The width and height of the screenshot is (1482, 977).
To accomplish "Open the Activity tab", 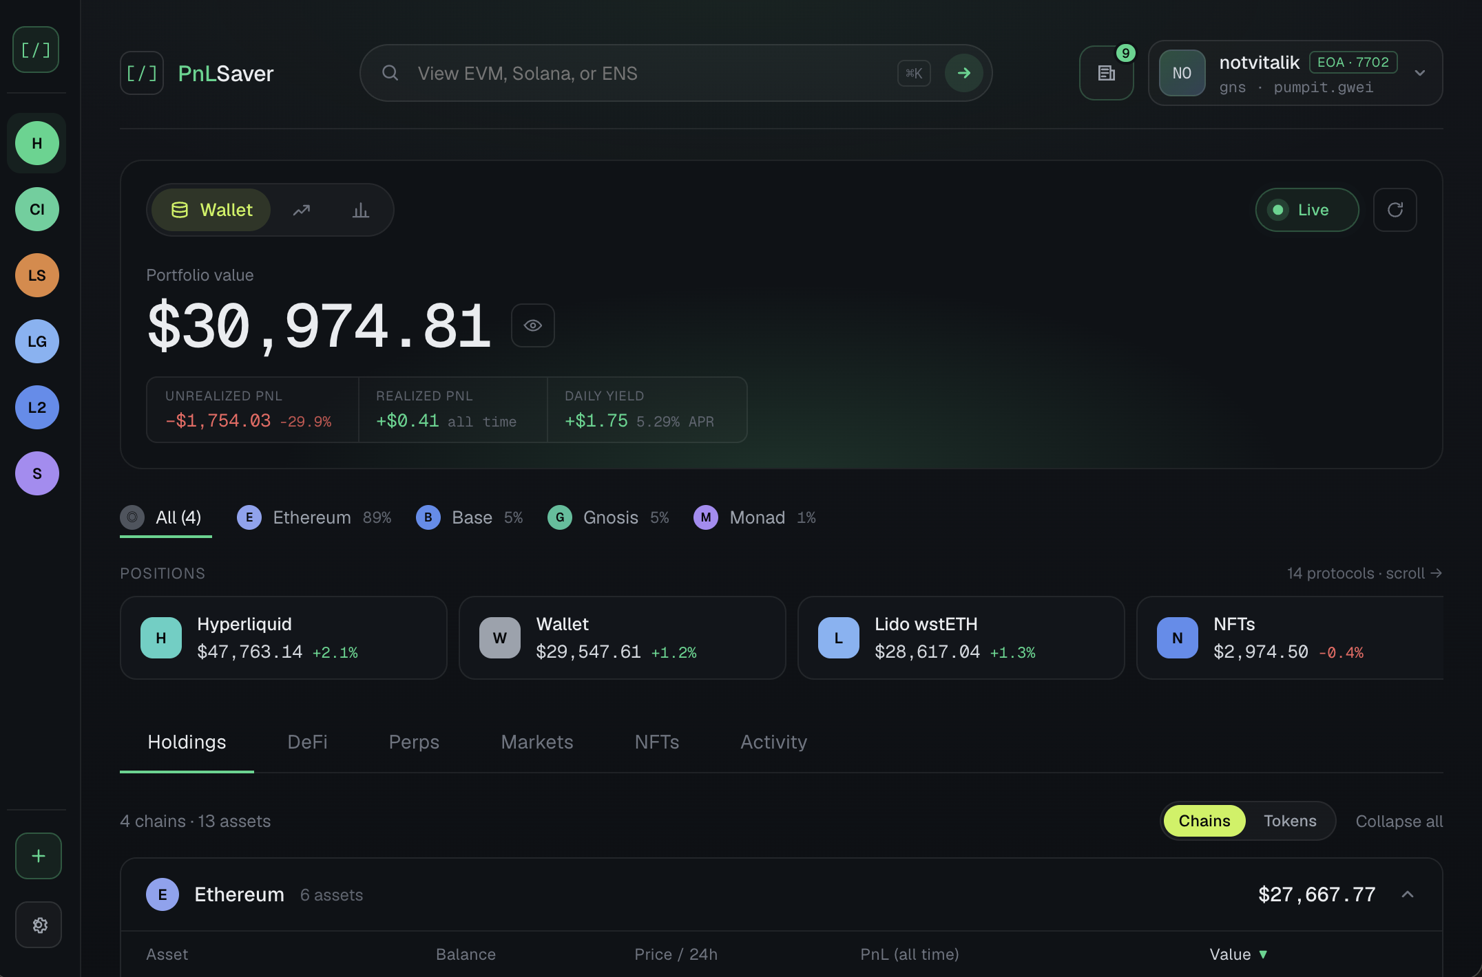I will point(774,742).
